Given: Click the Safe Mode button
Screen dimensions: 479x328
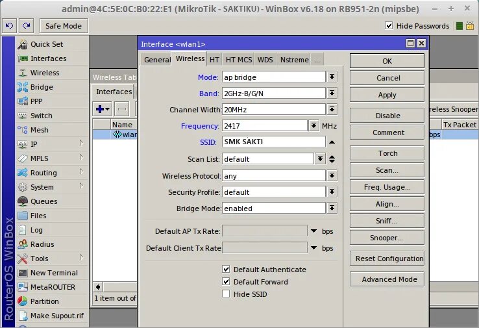Looking at the screenshot, I should tap(64, 26).
